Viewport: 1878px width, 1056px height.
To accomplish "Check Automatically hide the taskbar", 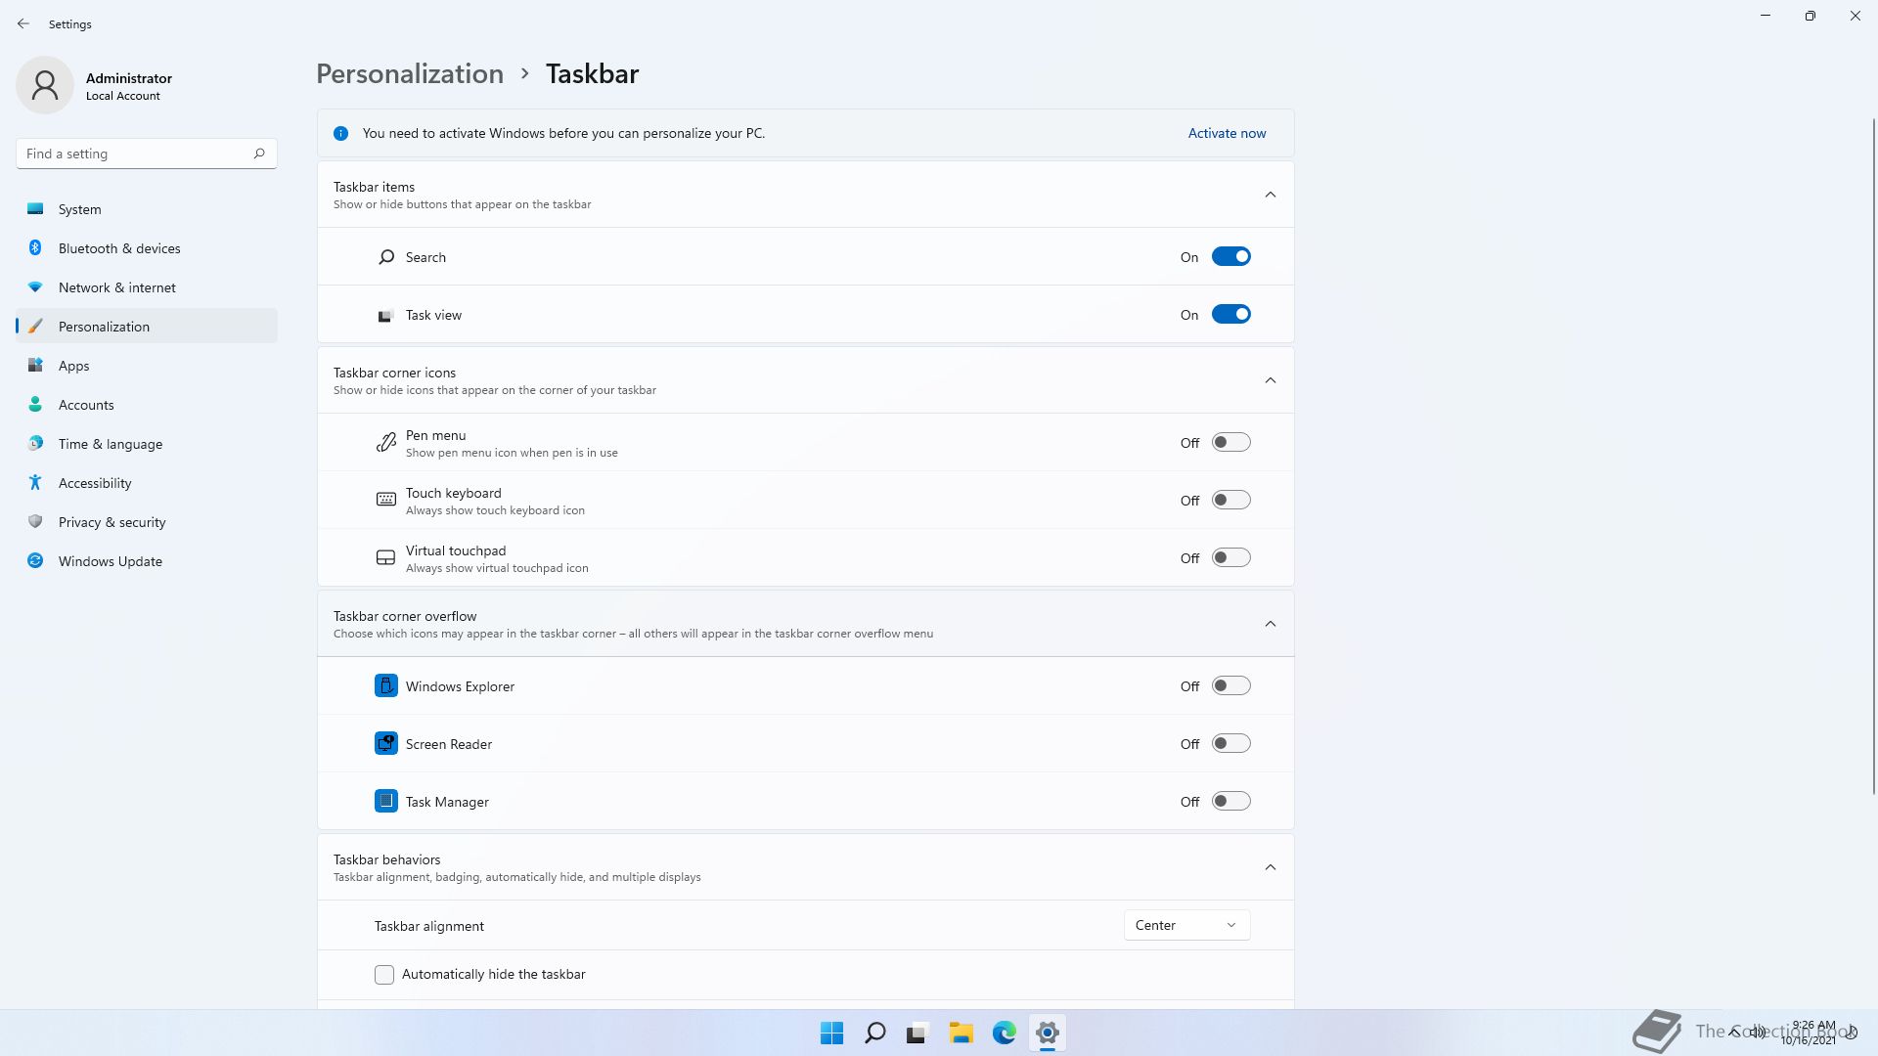I will (384, 975).
